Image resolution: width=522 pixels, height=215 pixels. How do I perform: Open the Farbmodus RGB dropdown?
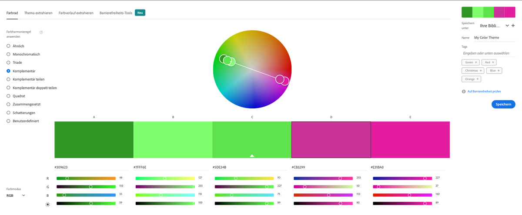coord(16,195)
